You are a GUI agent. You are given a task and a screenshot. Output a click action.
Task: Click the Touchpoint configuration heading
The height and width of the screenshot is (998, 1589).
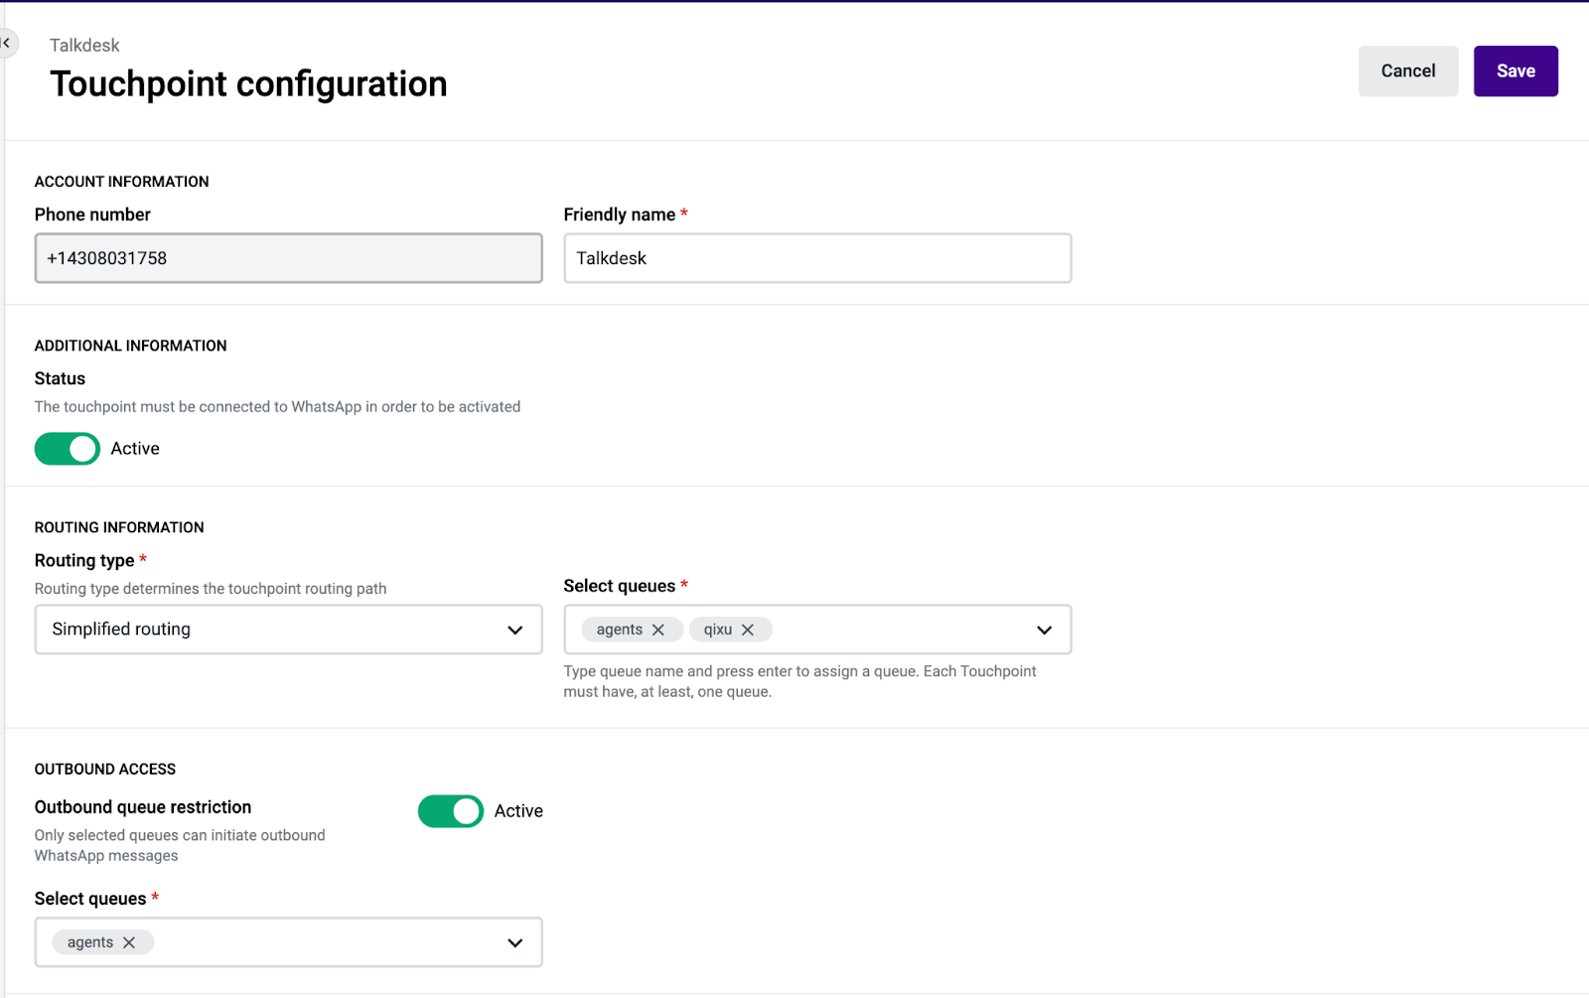coord(248,83)
